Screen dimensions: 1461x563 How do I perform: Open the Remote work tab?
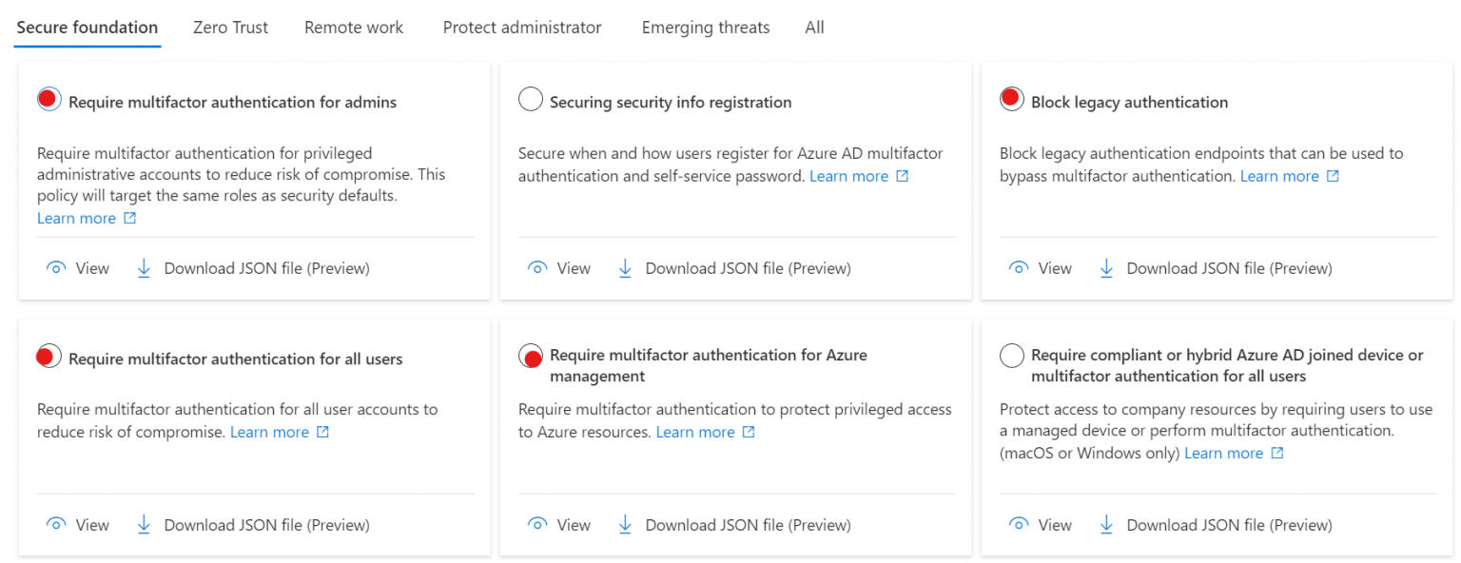[x=353, y=27]
